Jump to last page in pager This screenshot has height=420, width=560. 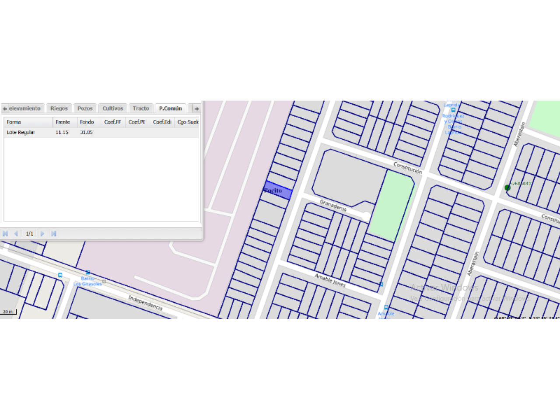[x=53, y=234]
